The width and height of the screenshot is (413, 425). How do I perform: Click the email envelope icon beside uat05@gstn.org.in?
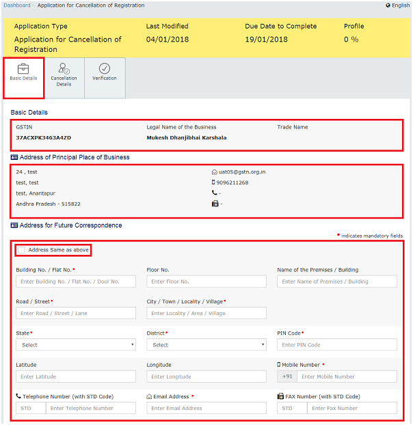(214, 172)
